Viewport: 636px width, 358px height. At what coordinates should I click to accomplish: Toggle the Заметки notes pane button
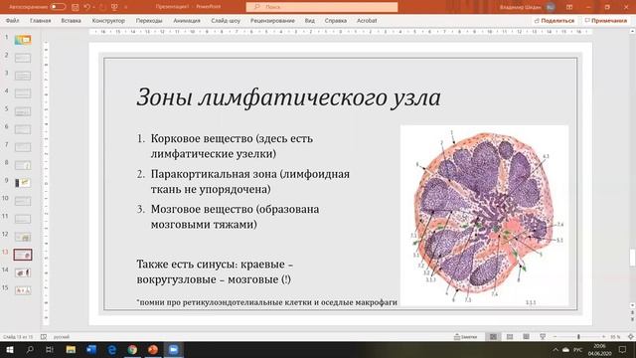(465, 337)
